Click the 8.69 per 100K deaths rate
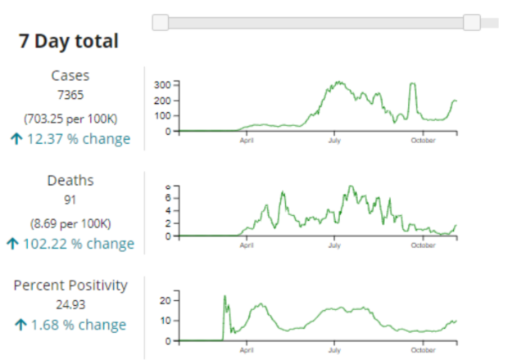Screen dimensions: 508x364 pos(70,223)
